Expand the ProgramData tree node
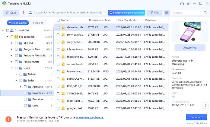 tap(12, 62)
